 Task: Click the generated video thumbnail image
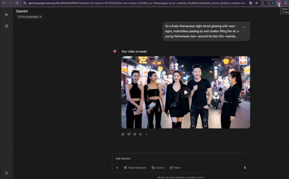pyautogui.click(x=186, y=92)
